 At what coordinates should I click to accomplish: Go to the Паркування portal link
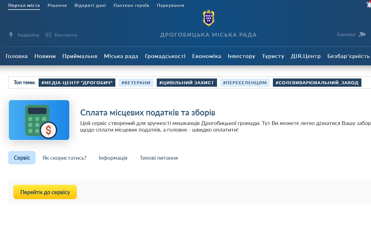click(170, 5)
